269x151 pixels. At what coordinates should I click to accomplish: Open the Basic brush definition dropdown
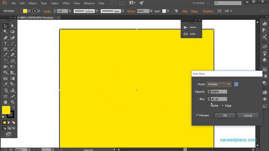(x=123, y=11)
